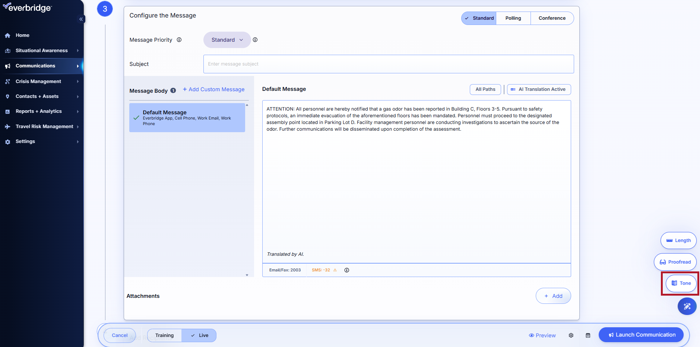
Task: Click the info icon beside SMS count
Action: point(346,270)
